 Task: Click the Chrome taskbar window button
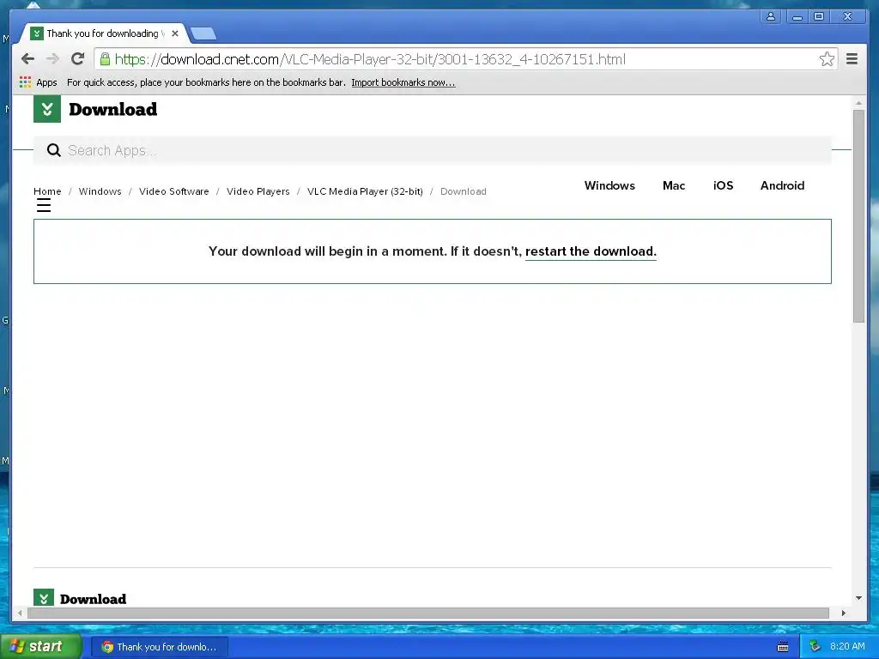coord(159,647)
